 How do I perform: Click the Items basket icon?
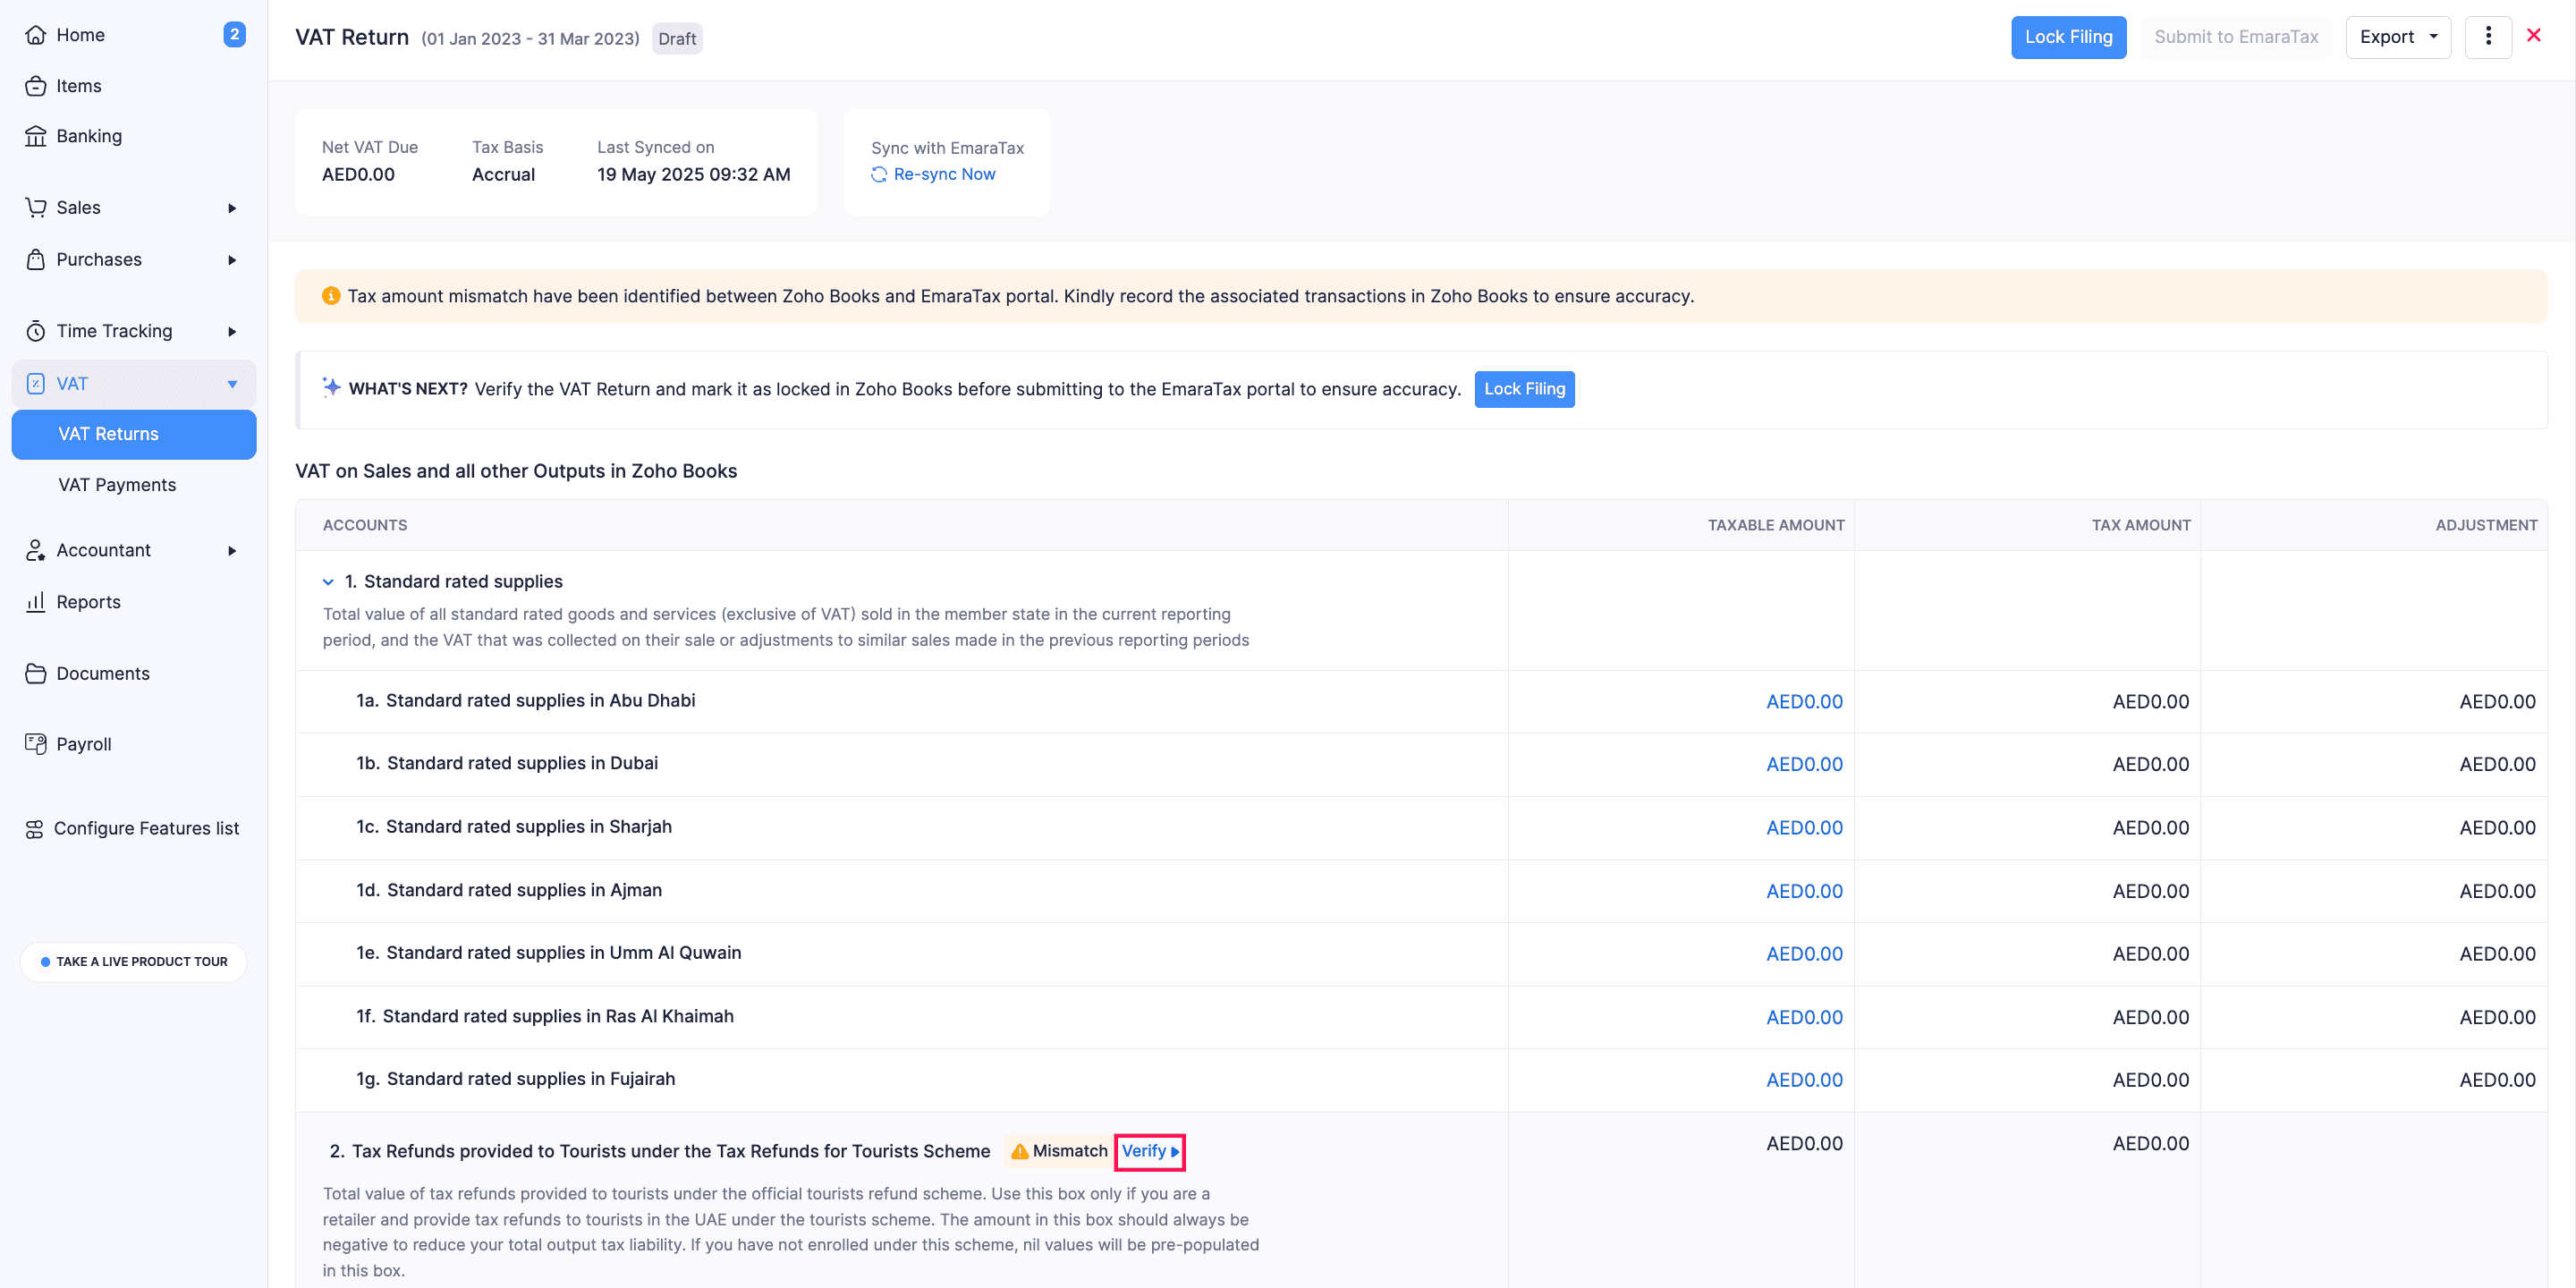[36, 86]
